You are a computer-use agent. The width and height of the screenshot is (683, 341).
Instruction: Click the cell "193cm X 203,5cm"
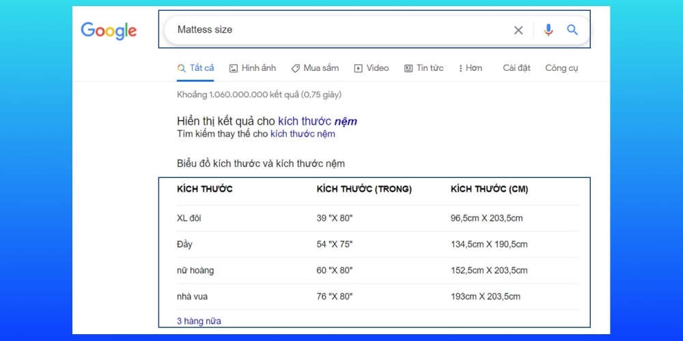pos(486,296)
